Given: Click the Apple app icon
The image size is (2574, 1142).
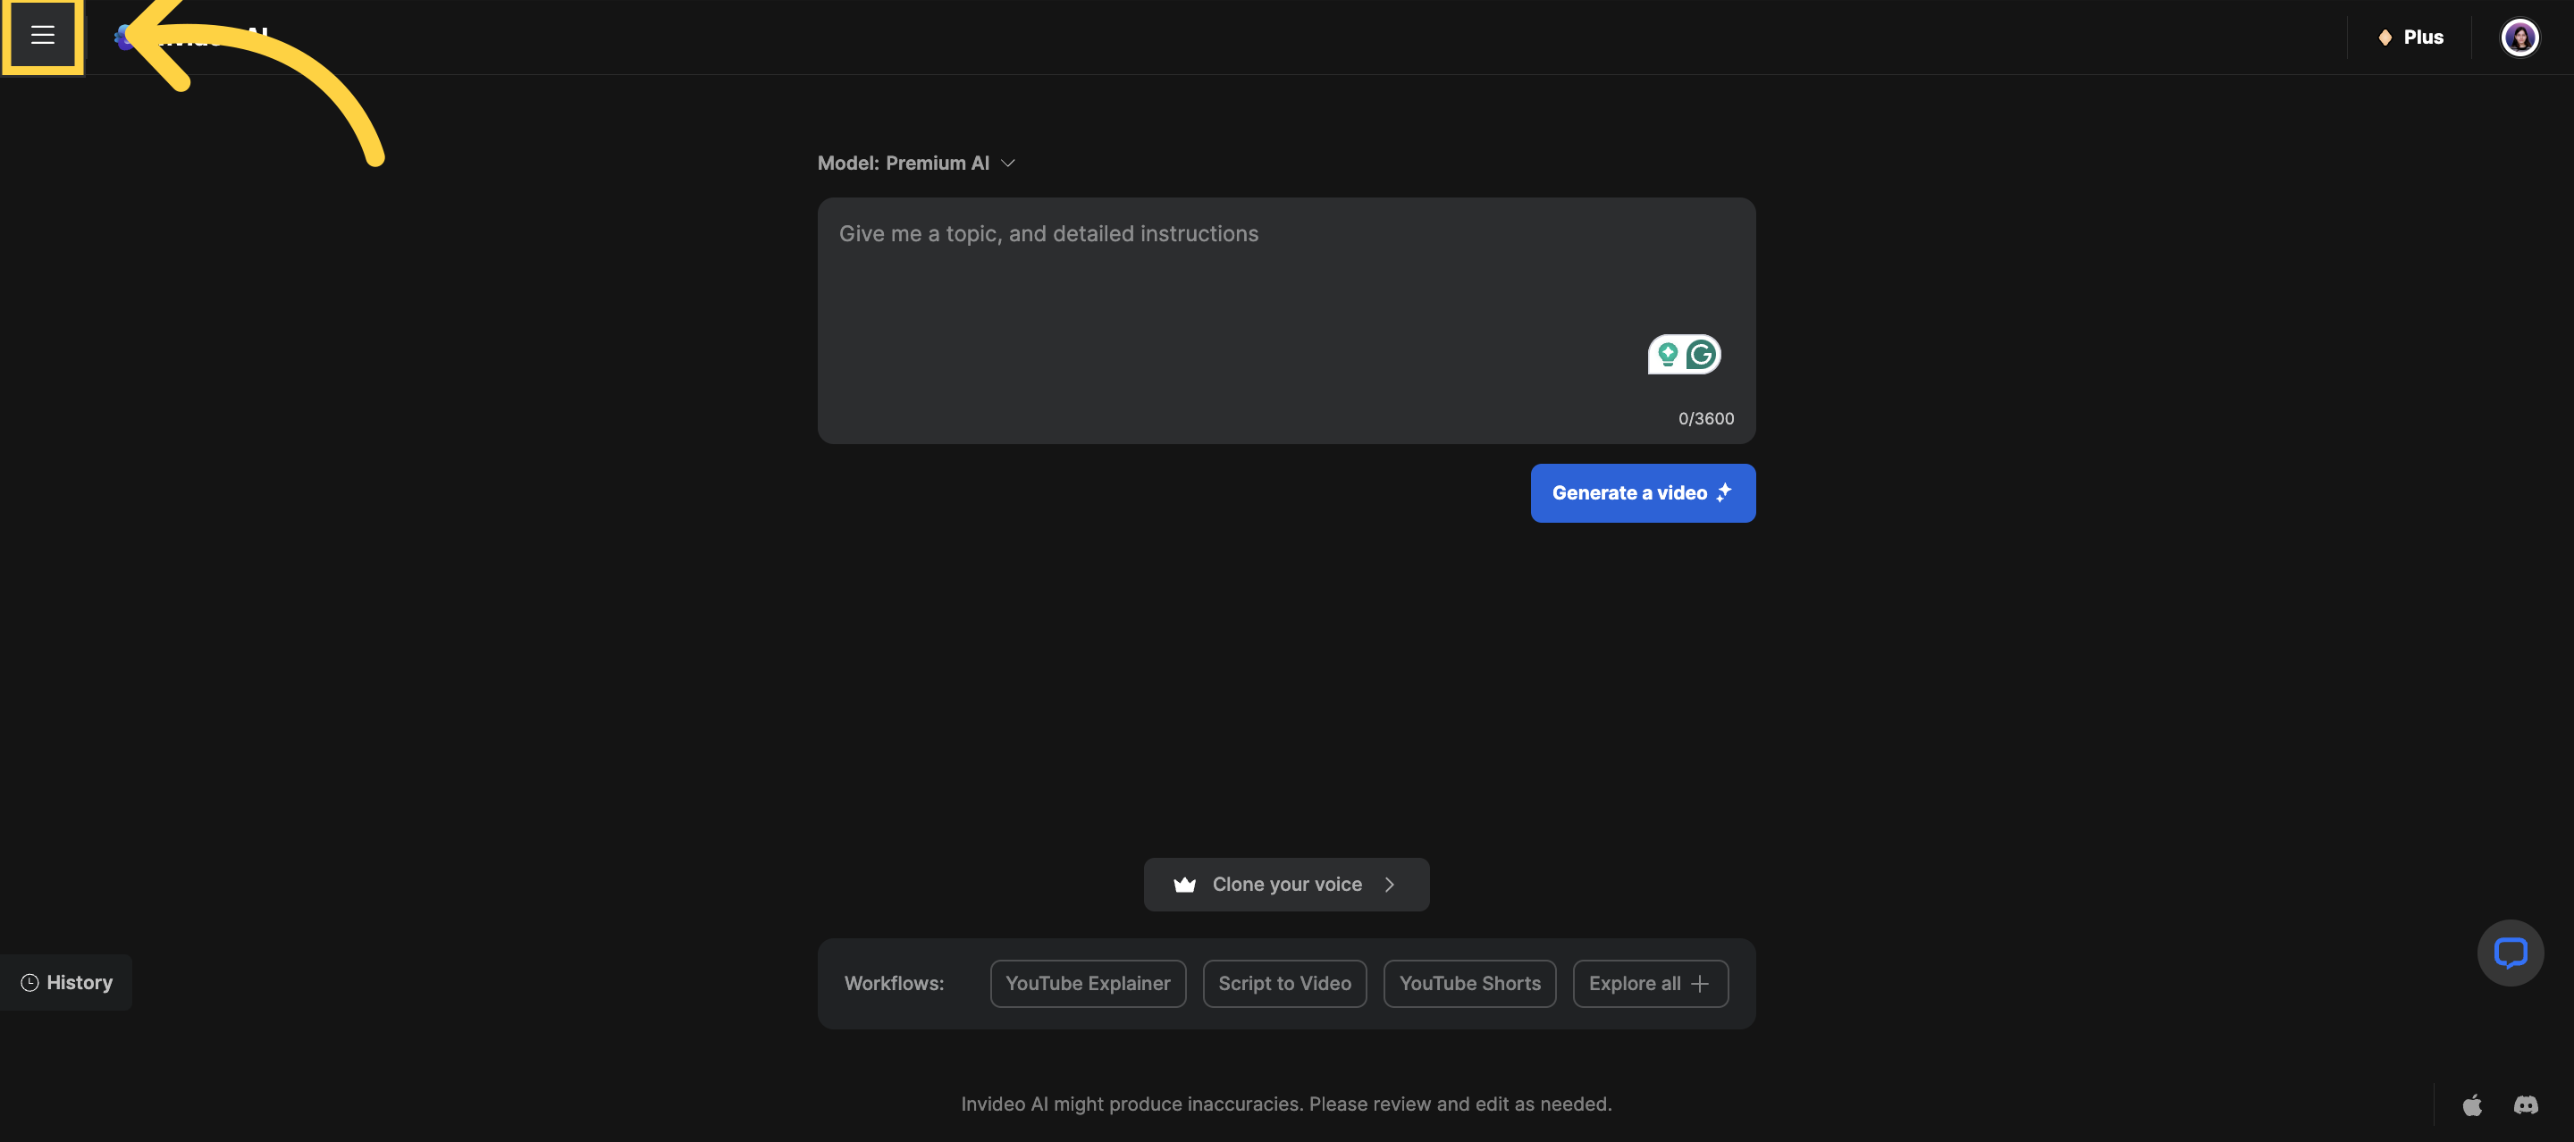Looking at the screenshot, I should 2472,1105.
